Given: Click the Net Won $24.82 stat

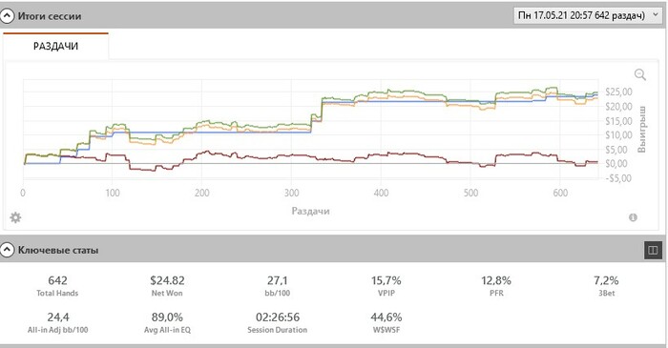Looking at the screenshot, I should click(x=167, y=286).
